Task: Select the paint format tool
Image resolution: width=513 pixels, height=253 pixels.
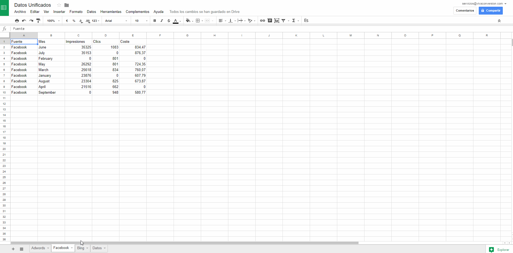Action: (38, 21)
